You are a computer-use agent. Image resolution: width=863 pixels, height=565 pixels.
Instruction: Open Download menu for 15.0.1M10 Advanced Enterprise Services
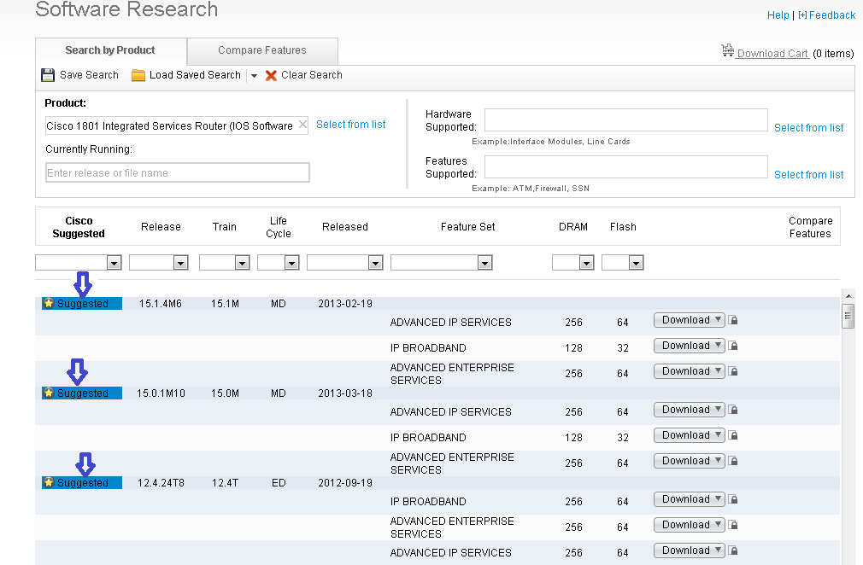(689, 461)
